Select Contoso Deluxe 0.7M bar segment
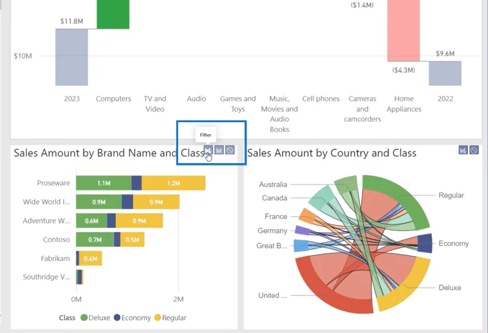The image size is (488, 333). click(95, 240)
